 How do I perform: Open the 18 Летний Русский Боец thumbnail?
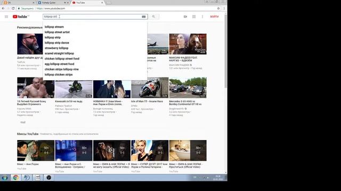coord(36,88)
